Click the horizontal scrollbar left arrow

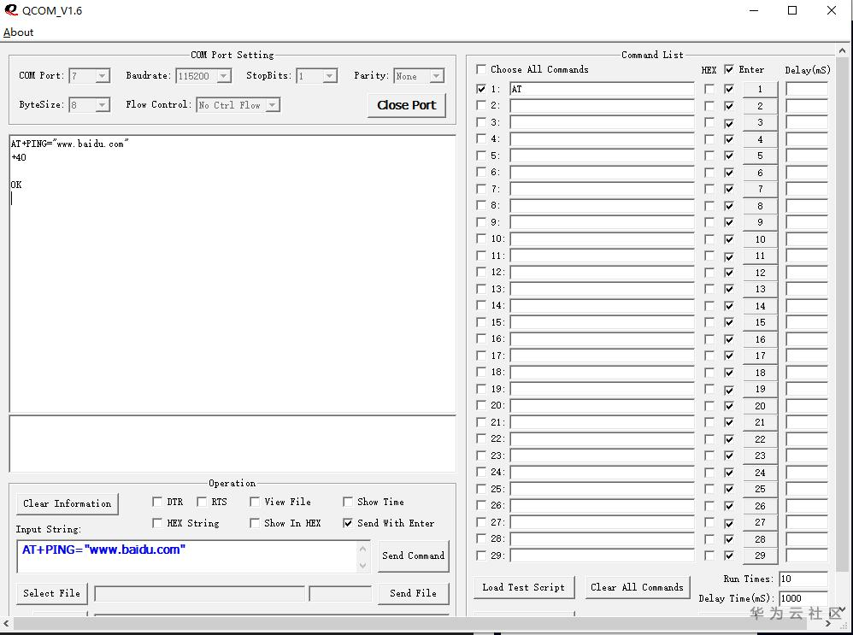[6, 624]
